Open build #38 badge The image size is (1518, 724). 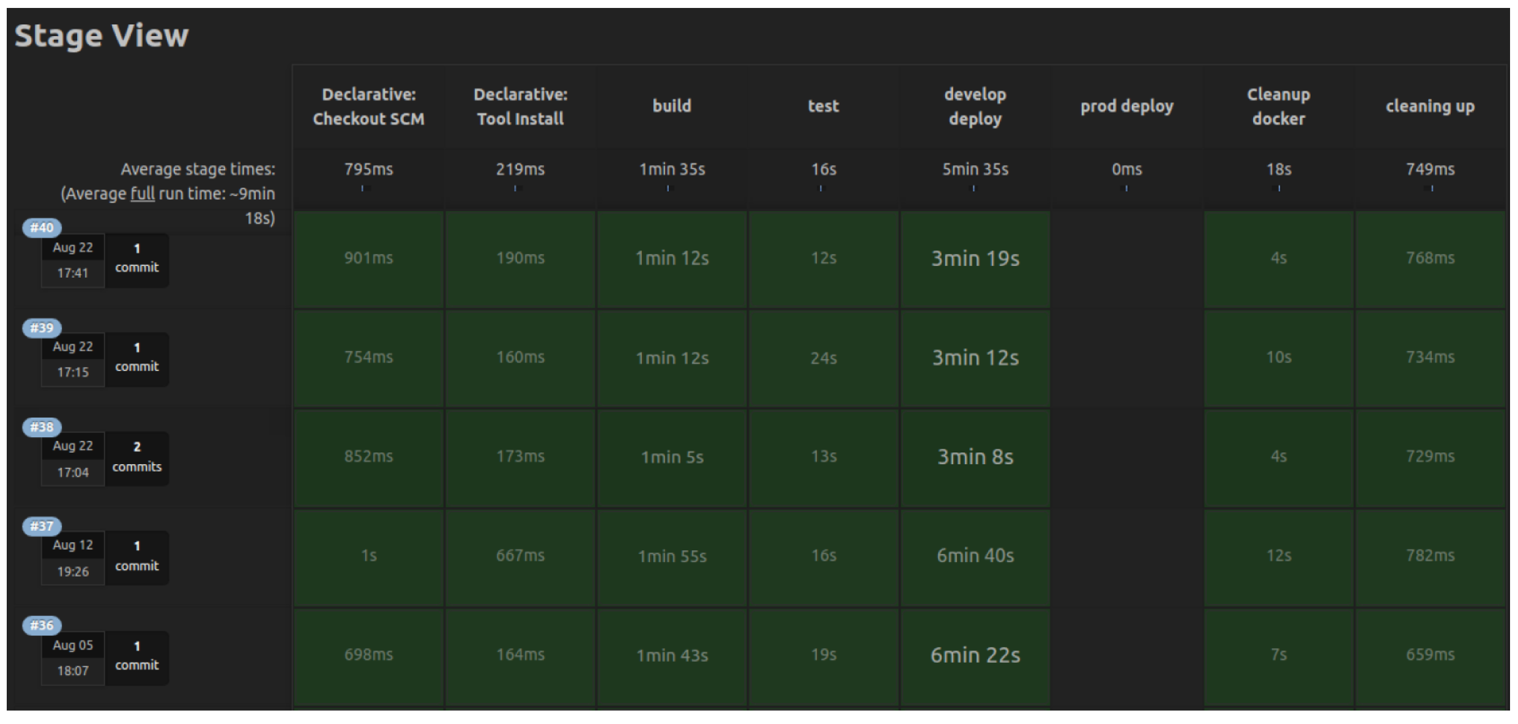pyautogui.click(x=42, y=427)
